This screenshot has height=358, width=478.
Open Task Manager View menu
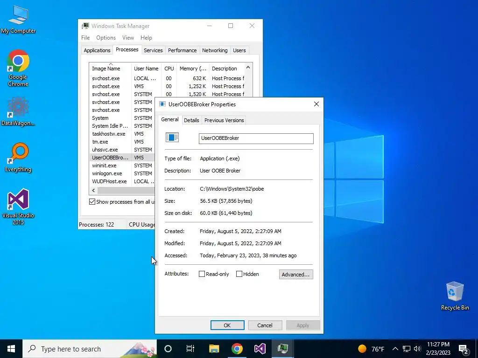[x=128, y=38]
